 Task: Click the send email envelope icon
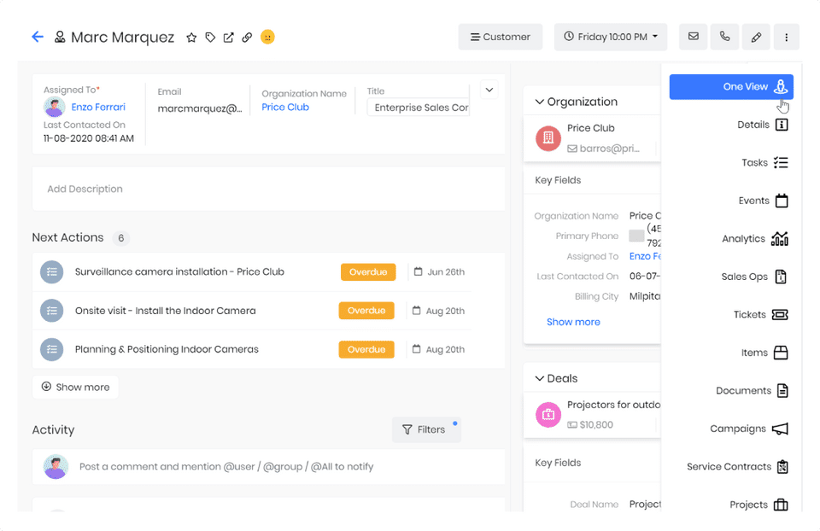point(694,37)
